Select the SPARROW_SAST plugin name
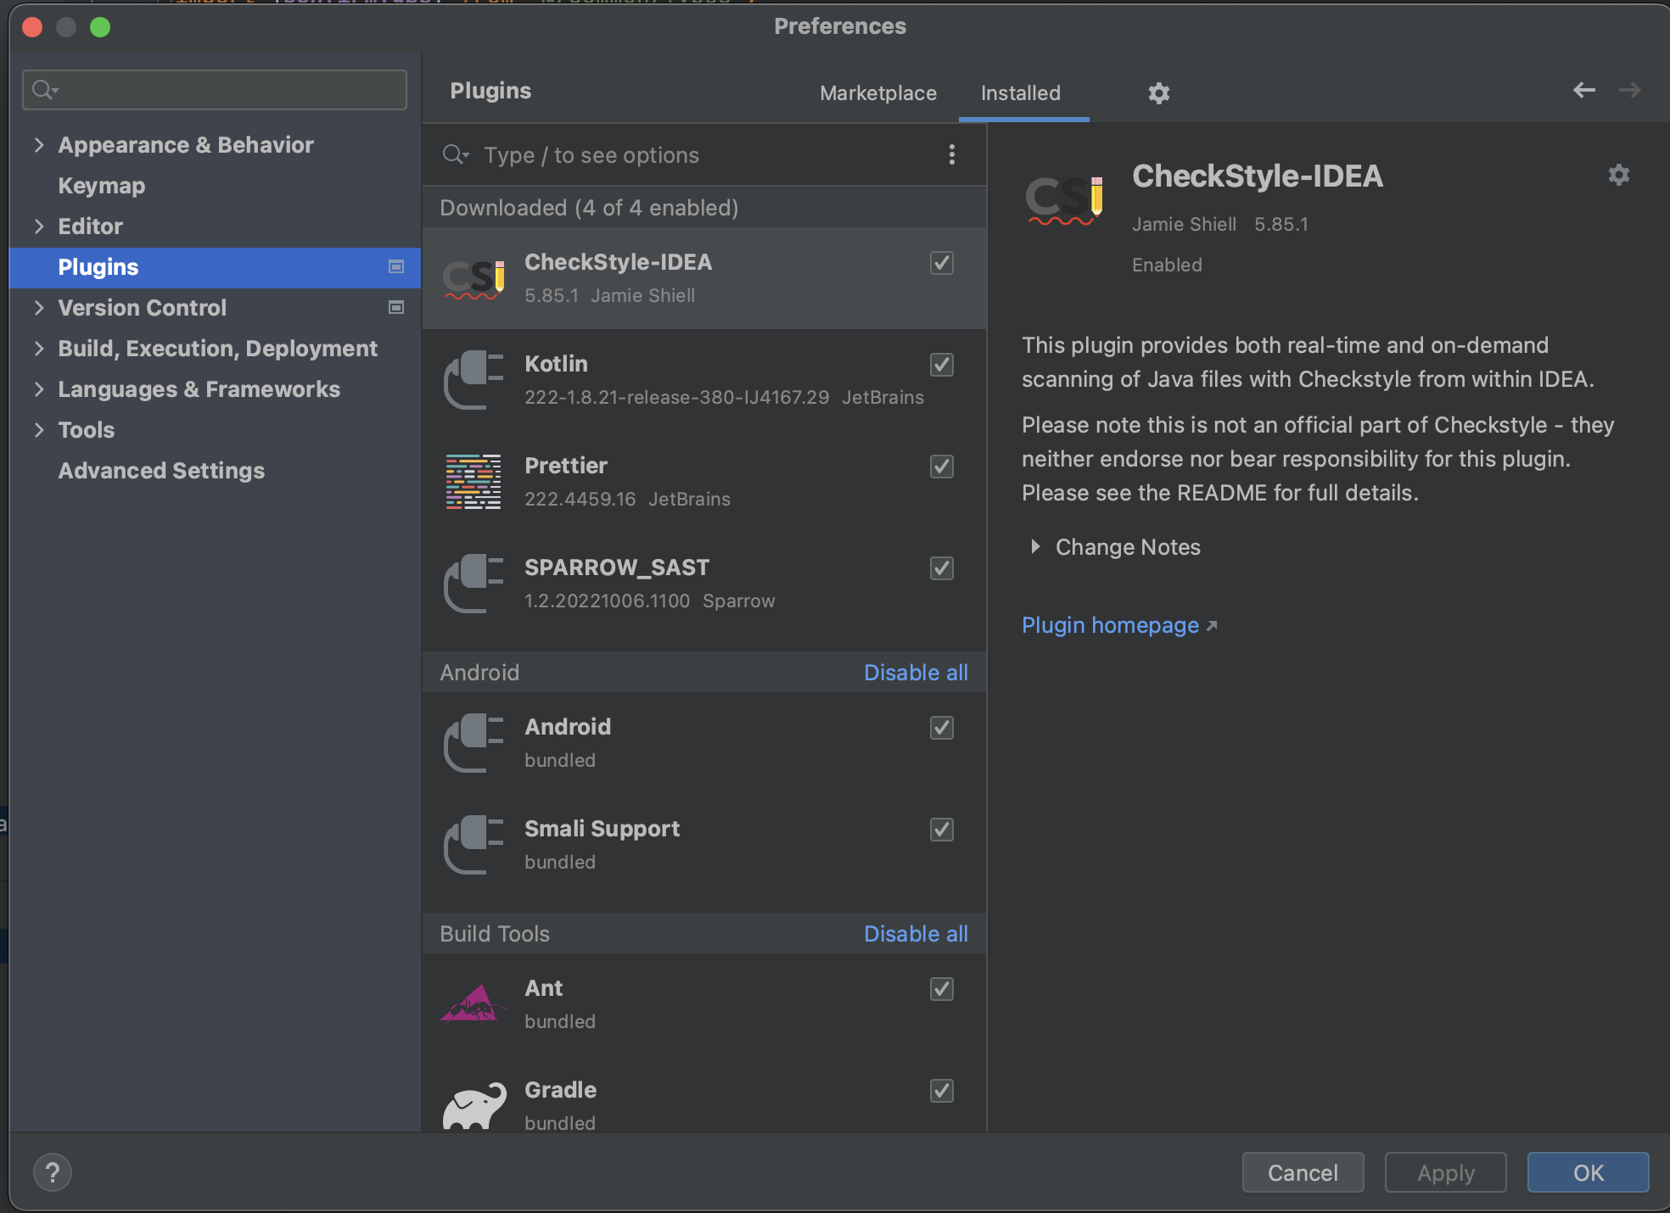Screen dimensions: 1670x1213 [617, 567]
